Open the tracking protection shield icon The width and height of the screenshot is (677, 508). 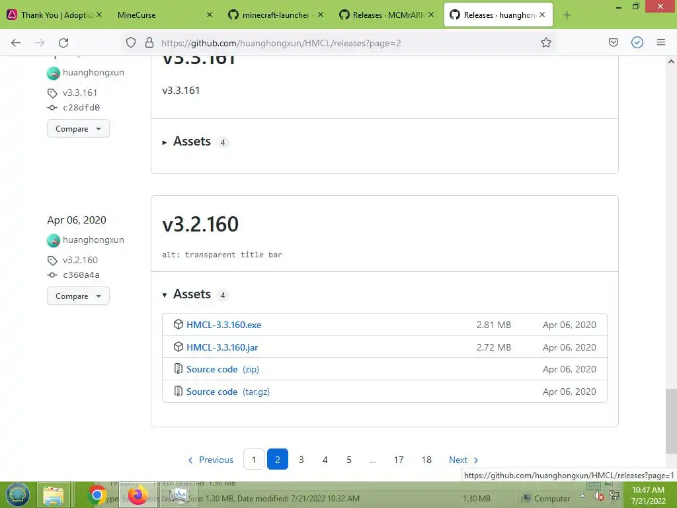click(x=131, y=42)
